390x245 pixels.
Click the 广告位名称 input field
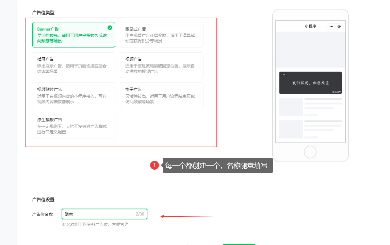point(104,214)
